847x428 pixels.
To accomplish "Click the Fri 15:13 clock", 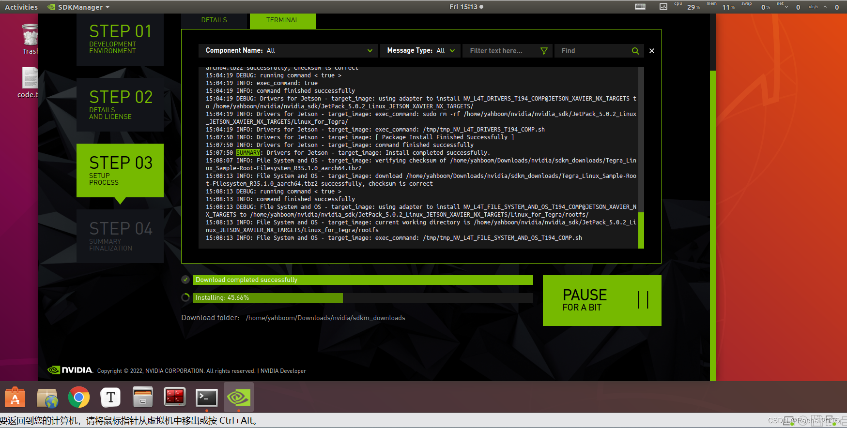I will [466, 7].
